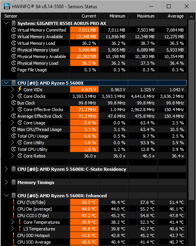Viewport: 196px width, 246px height.
Task: Expand L3 Temperatures row
Action: pos(12,229)
